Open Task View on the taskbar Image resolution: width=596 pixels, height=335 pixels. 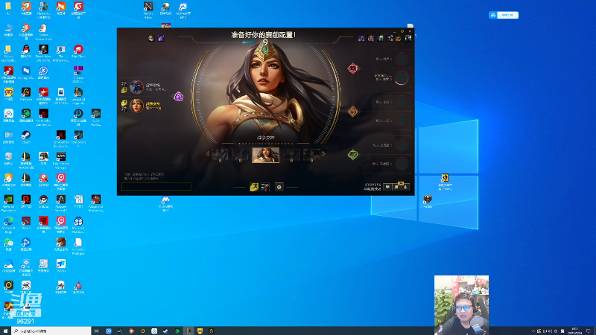click(x=97, y=331)
